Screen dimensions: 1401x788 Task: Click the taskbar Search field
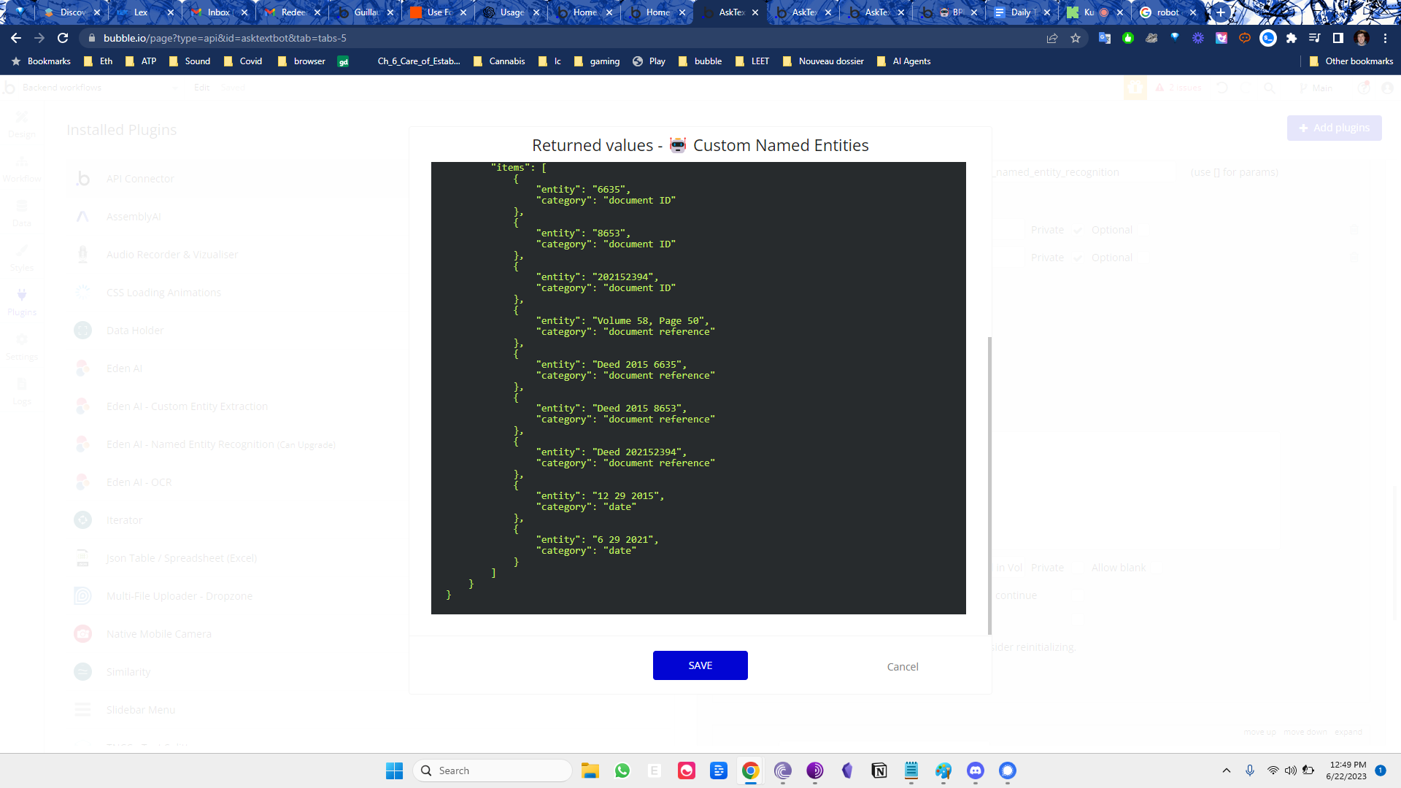(493, 770)
